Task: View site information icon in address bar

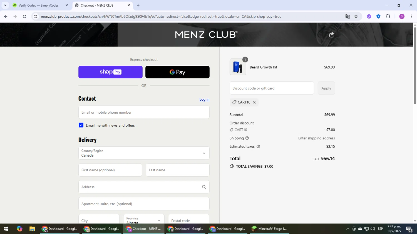Action: 35,16
